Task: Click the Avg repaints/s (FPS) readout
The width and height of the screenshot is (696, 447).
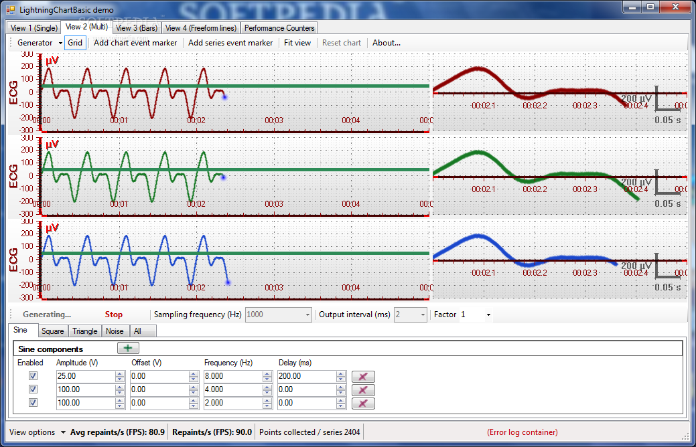Action: (x=118, y=432)
